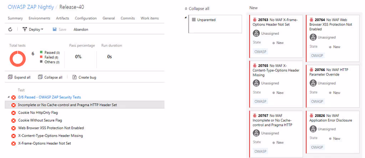Select 'Cookie Without Secure Flag' test row
The width and height of the screenshot is (365, 158).
click(84, 120)
